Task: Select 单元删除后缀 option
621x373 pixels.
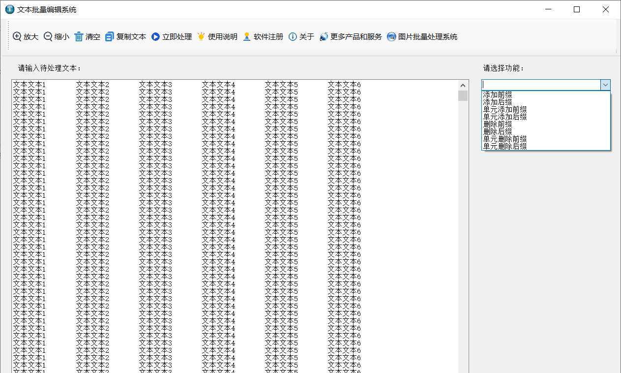Action: point(546,146)
